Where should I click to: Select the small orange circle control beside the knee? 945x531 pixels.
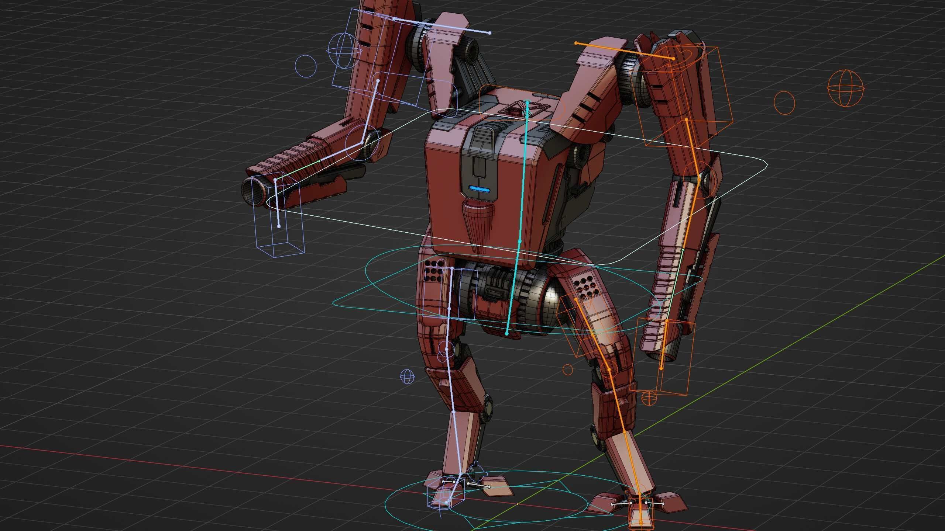pyautogui.click(x=568, y=369)
